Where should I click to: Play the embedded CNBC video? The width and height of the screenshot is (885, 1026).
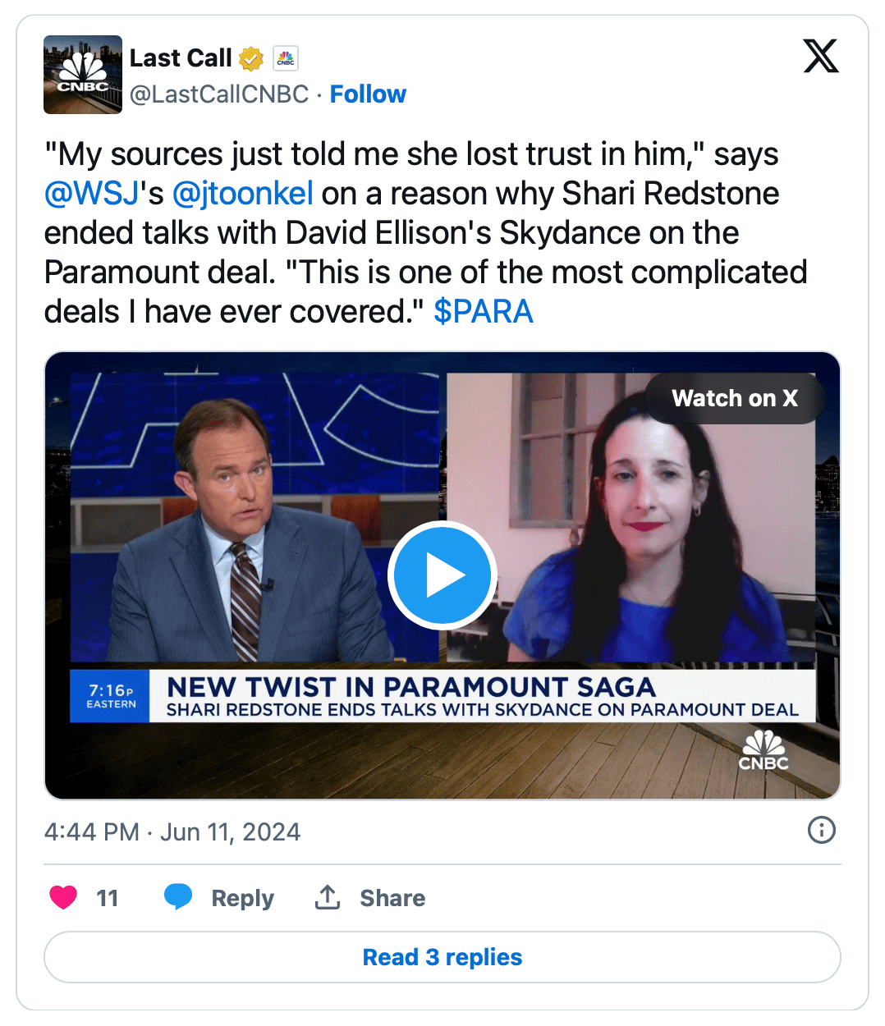pyautogui.click(x=442, y=575)
